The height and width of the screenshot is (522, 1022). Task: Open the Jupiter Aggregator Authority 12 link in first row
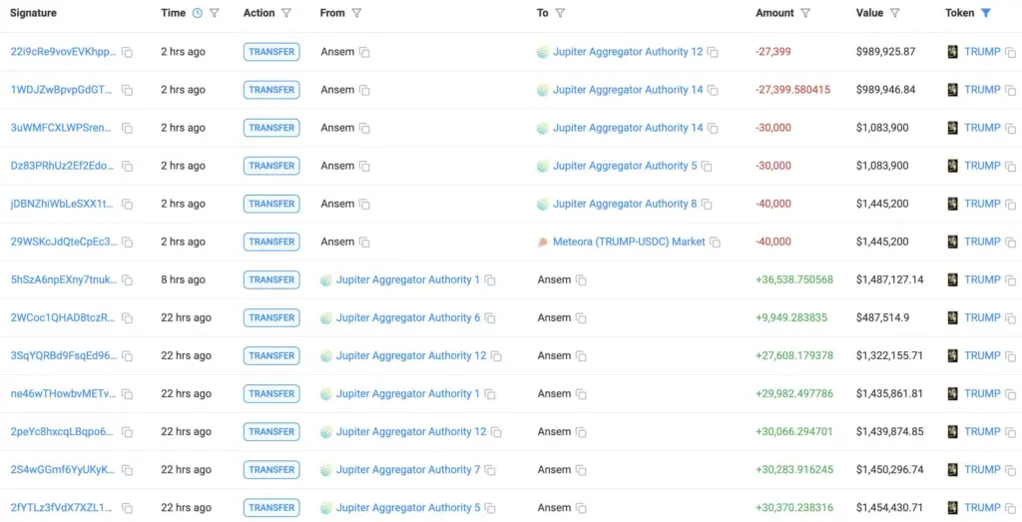coord(627,52)
